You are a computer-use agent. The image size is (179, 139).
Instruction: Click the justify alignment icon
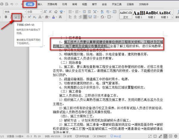tap(85, 17)
